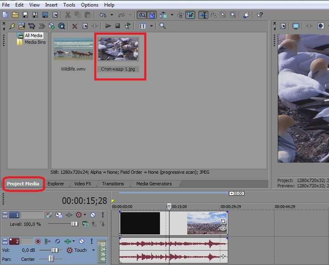This screenshot has height=265, width=329.
Task: Open Interactive Tutorials hand icon
Action: coord(246,15)
